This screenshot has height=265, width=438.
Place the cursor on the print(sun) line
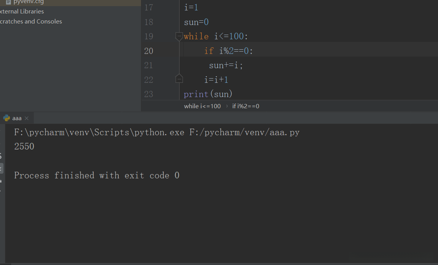click(208, 94)
